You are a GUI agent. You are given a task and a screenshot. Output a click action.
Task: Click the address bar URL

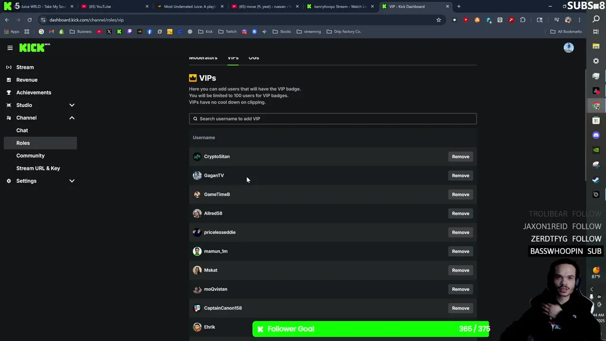87,20
